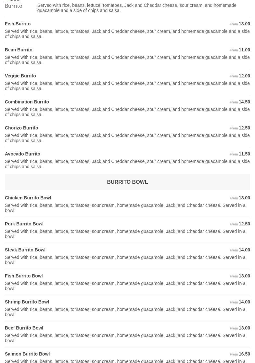
Task: Click the 14.50 price for Combination Burrito
Action: [244, 102]
